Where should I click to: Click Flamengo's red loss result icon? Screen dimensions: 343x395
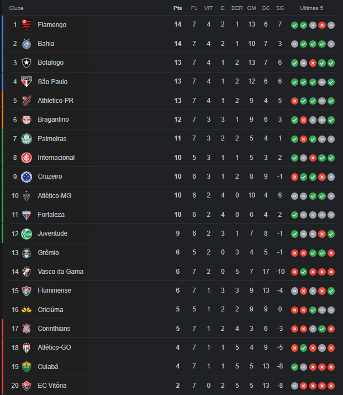click(x=322, y=25)
